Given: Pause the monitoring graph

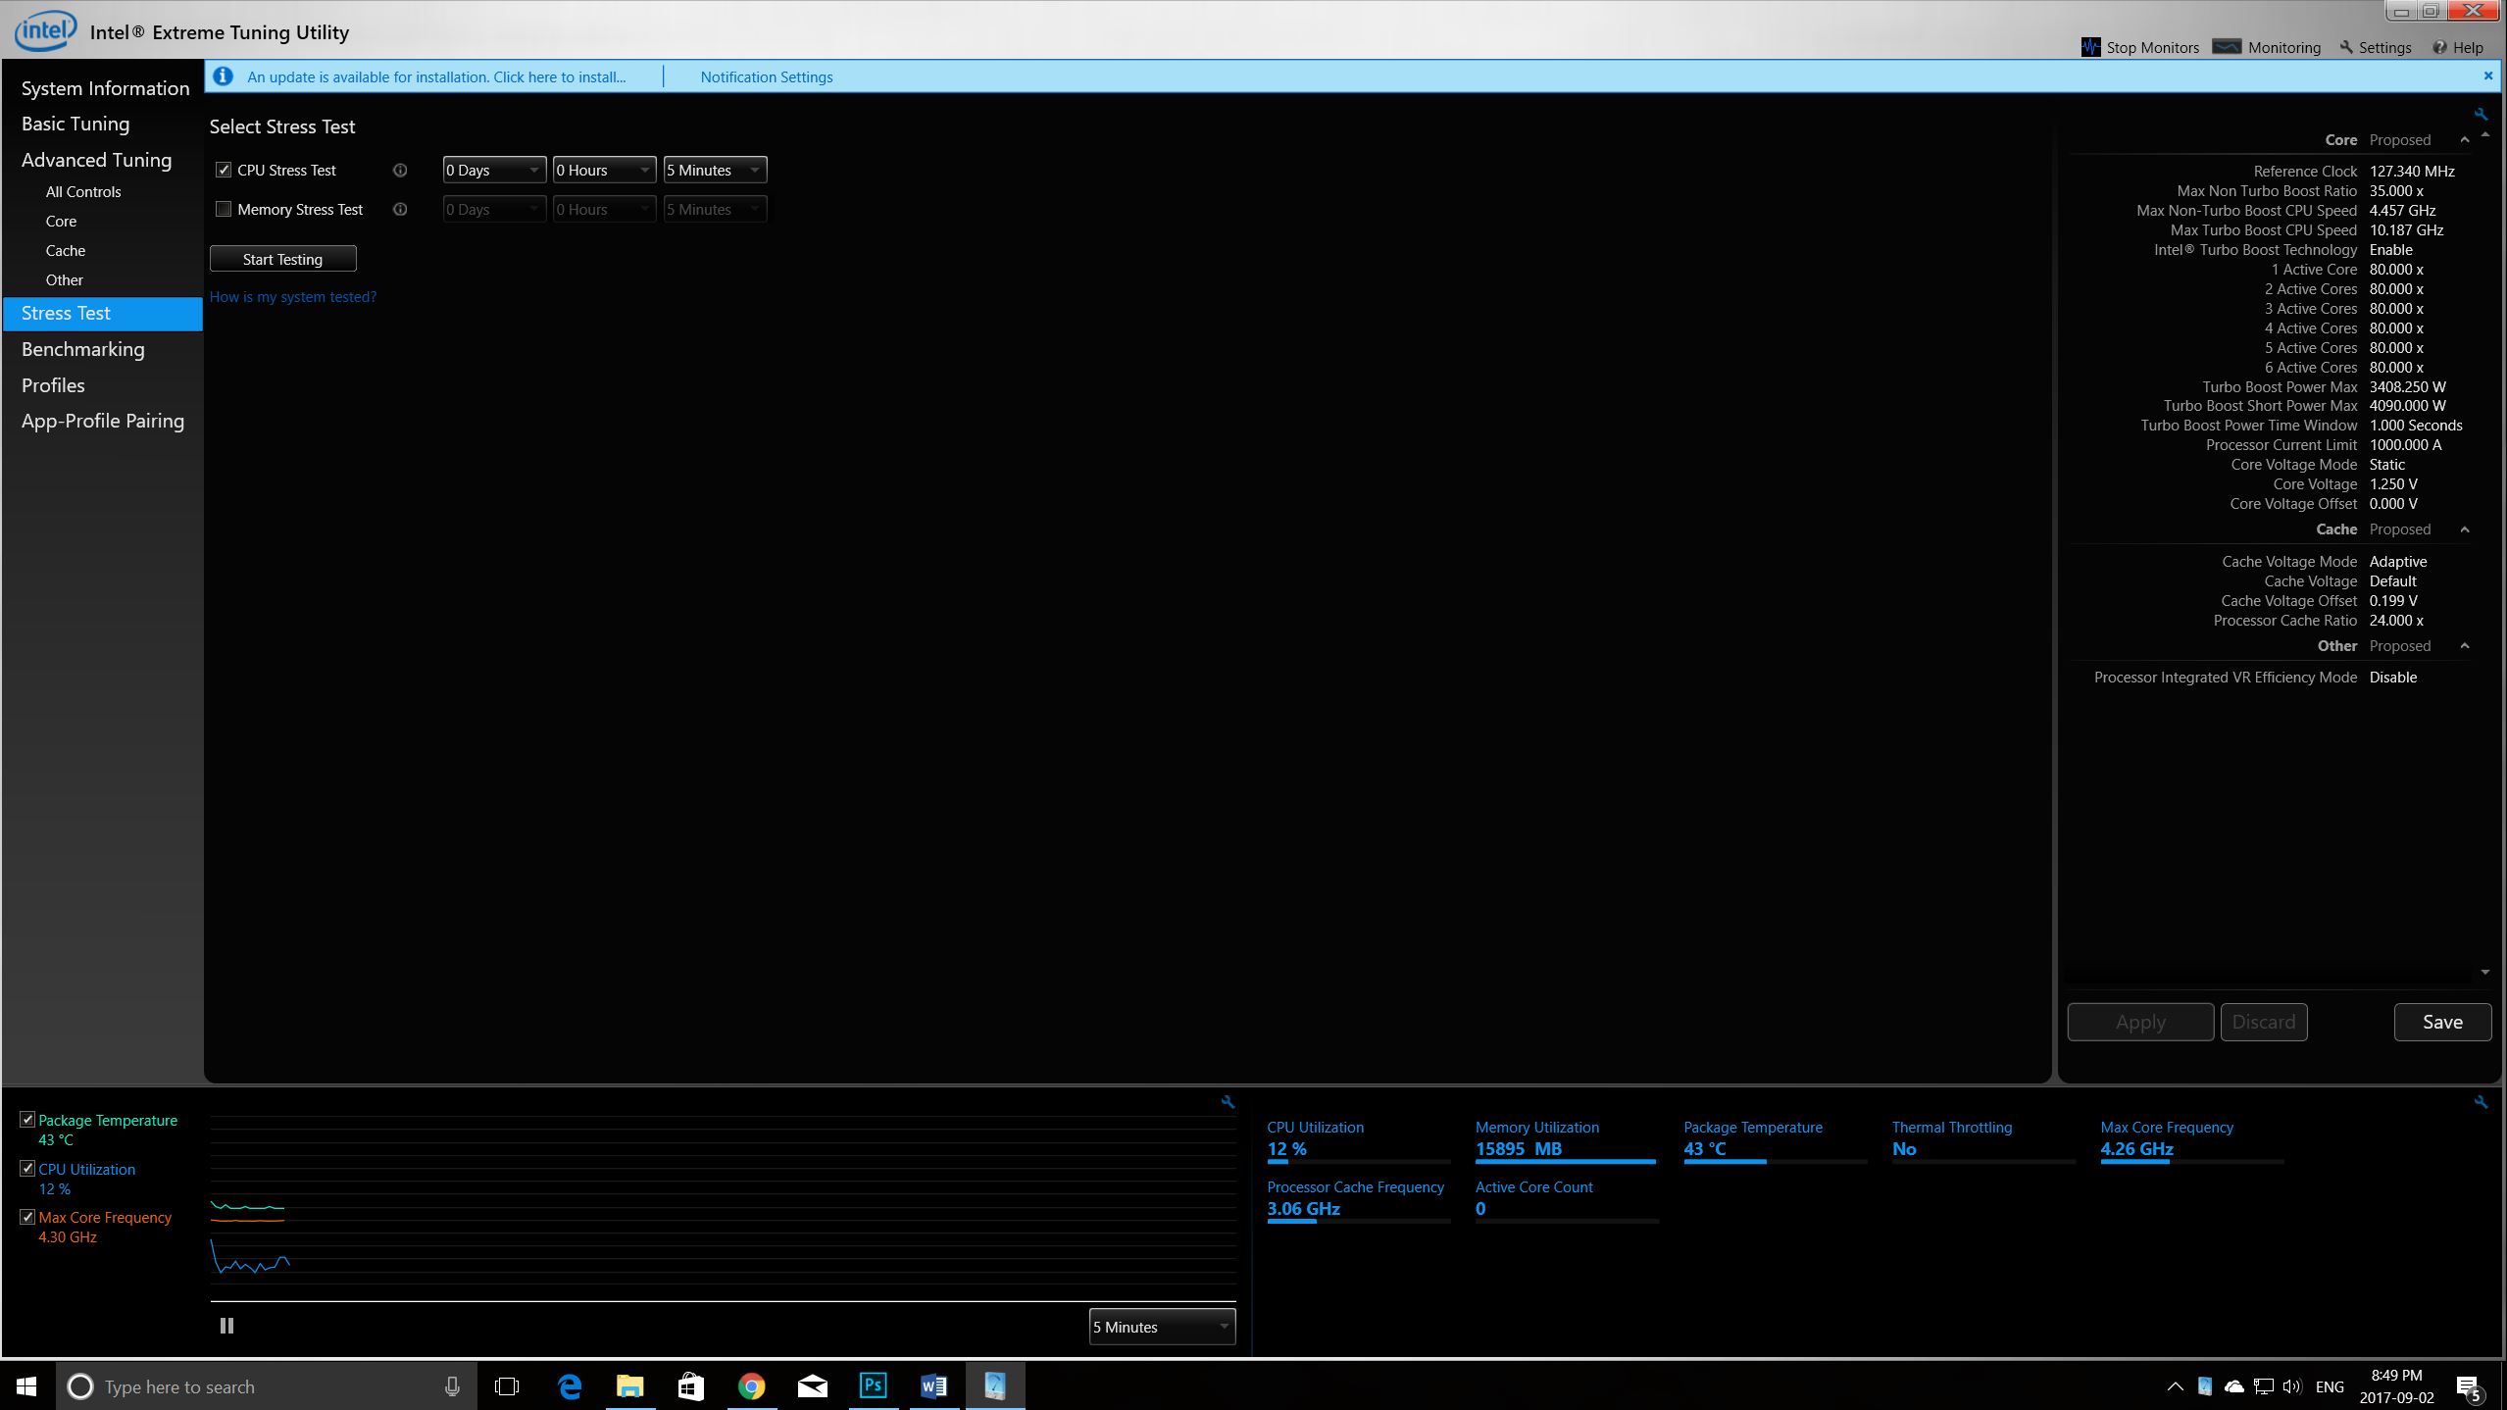Looking at the screenshot, I should 226,1326.
